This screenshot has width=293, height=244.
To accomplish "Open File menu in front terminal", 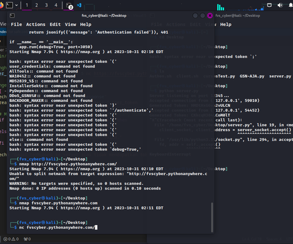I will pyautogui.click(x=16, y=24).
